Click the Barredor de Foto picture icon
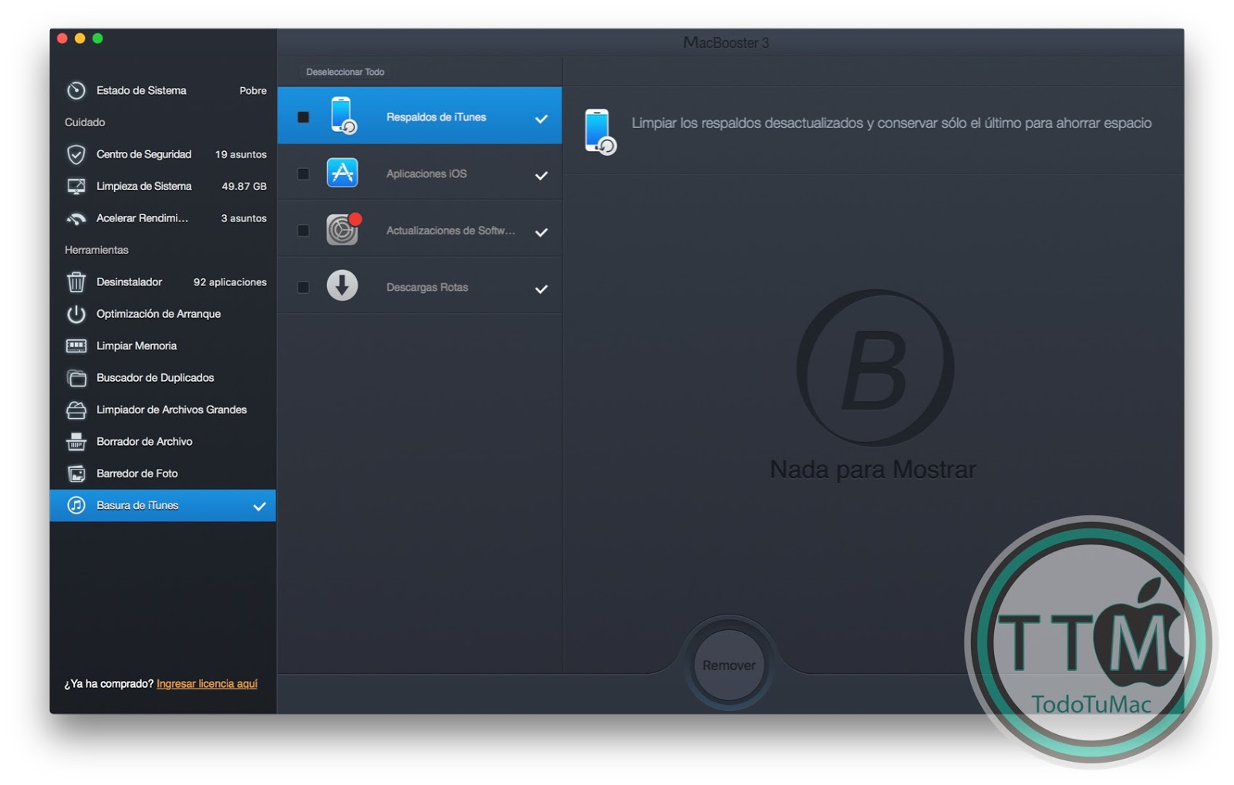1234x785 pixels. point(76,473)
